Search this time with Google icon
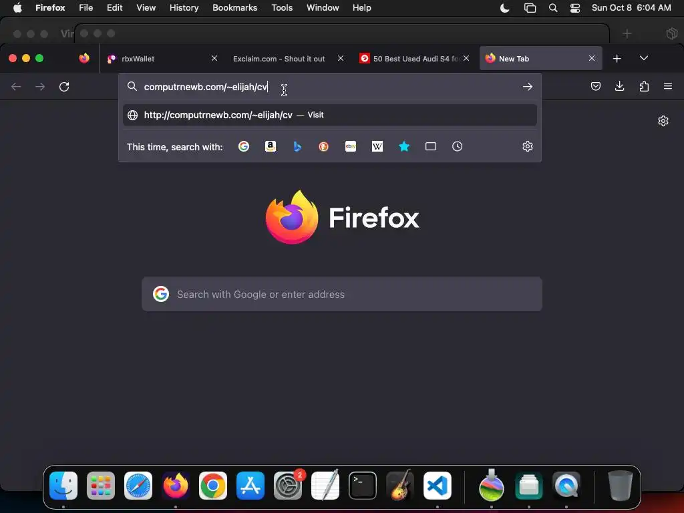Viewport: 684px width, 513px height. 243,146
